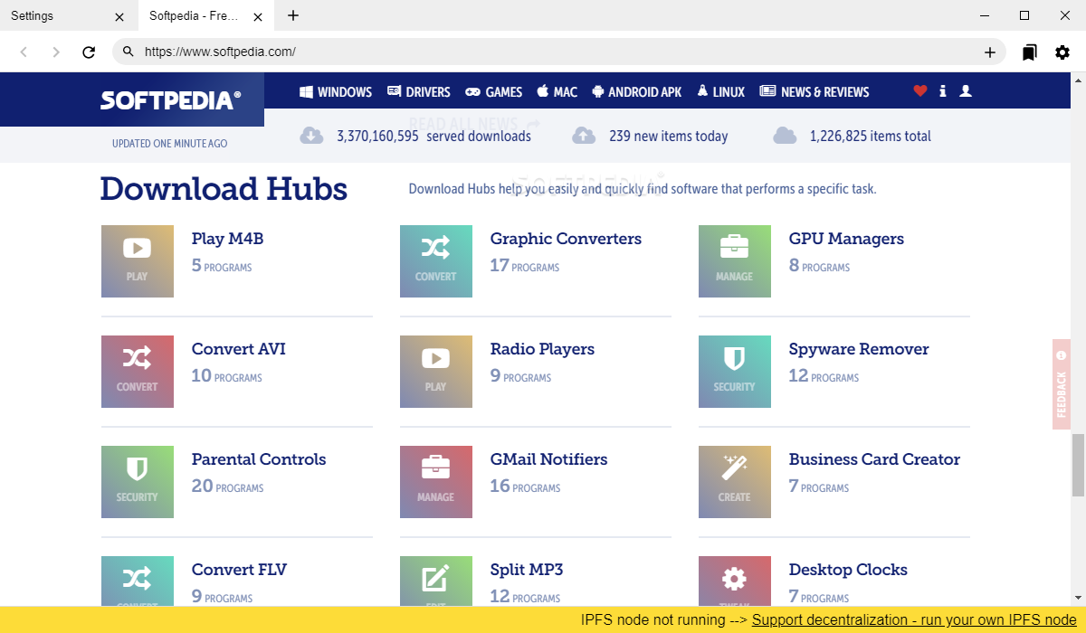
Task: Click the page vertical scrollbar thumb
Action: (1078, 465)
